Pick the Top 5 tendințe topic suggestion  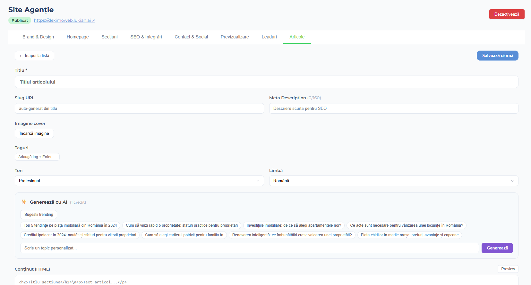pos(70,225)
